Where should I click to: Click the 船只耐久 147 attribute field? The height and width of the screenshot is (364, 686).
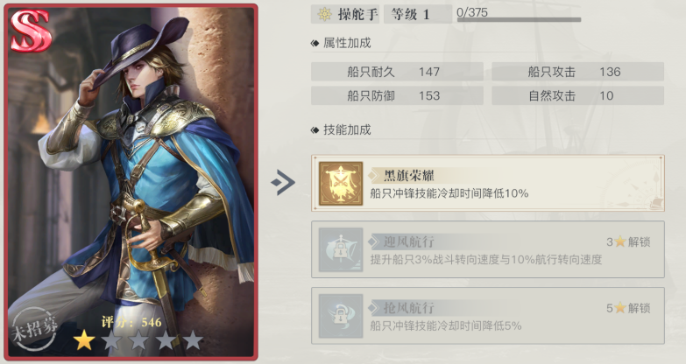397,72
